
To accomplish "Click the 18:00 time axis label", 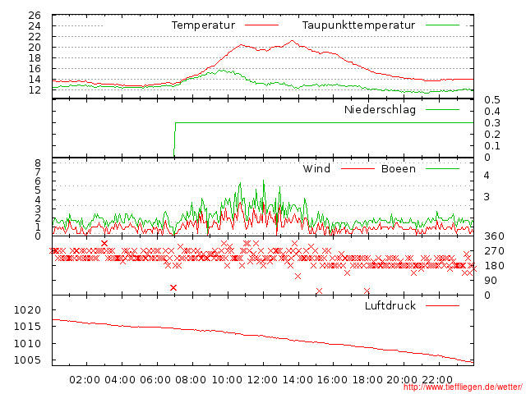I will (x=367, y=380).
